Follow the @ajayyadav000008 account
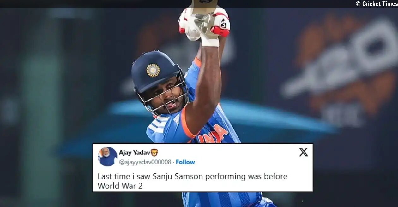 pyautogui.click(x=185, y=162)
